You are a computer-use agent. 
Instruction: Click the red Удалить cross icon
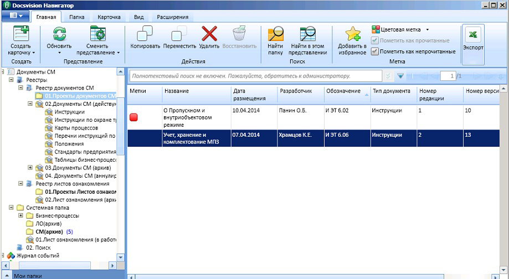(x=209, y=34)
